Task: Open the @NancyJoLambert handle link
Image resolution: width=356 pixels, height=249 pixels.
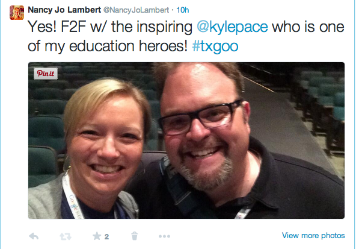Action: (x=137, y=10)
